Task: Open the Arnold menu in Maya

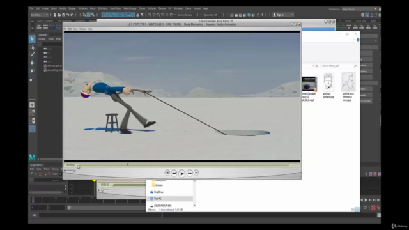Action: (x=197, y=8)
